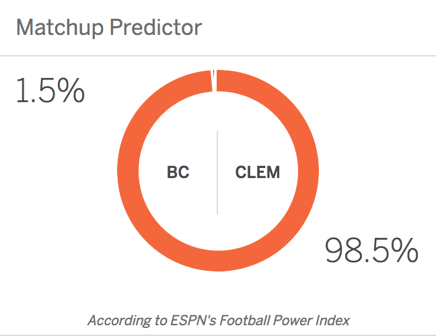
Task: Select the 1.5% win probability figure
Action: (x=50, y=91)
